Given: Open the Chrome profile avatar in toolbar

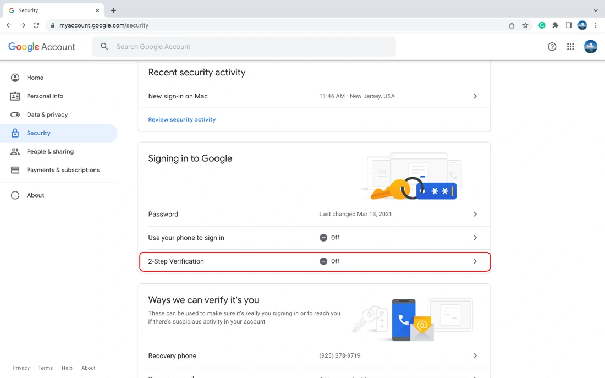Looking at the screenshot, I should pos(582,25).
